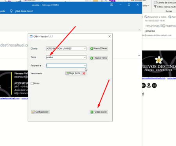Click the Nuevo Tema button
Image resolution: width=176 pixels, height=146 pixels.
pyautogui.click(x=99, y=58)
